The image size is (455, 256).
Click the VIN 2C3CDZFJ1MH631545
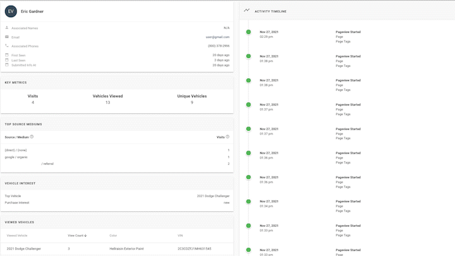[195, 249]
